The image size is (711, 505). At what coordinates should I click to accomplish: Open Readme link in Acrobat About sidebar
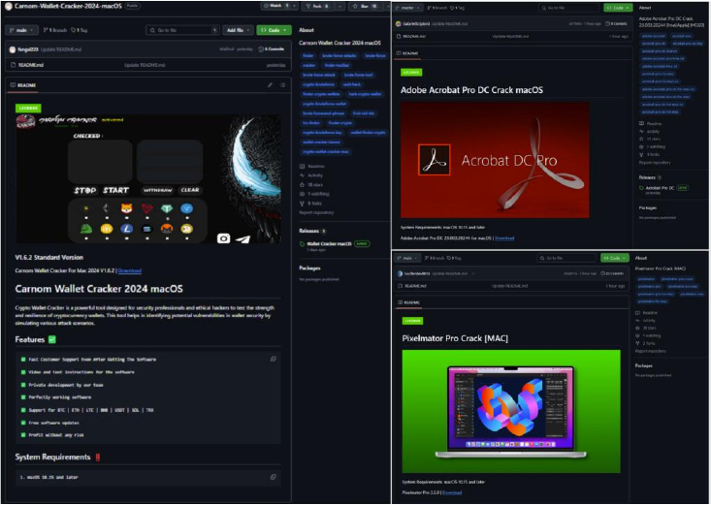tap(650, 123)
